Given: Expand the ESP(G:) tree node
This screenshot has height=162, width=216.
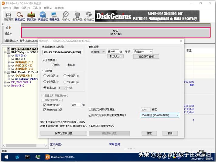Looking at the screenshot, I should tap(9, 56).
